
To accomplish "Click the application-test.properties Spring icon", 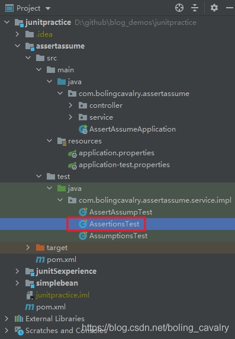I will pos(72,165).
